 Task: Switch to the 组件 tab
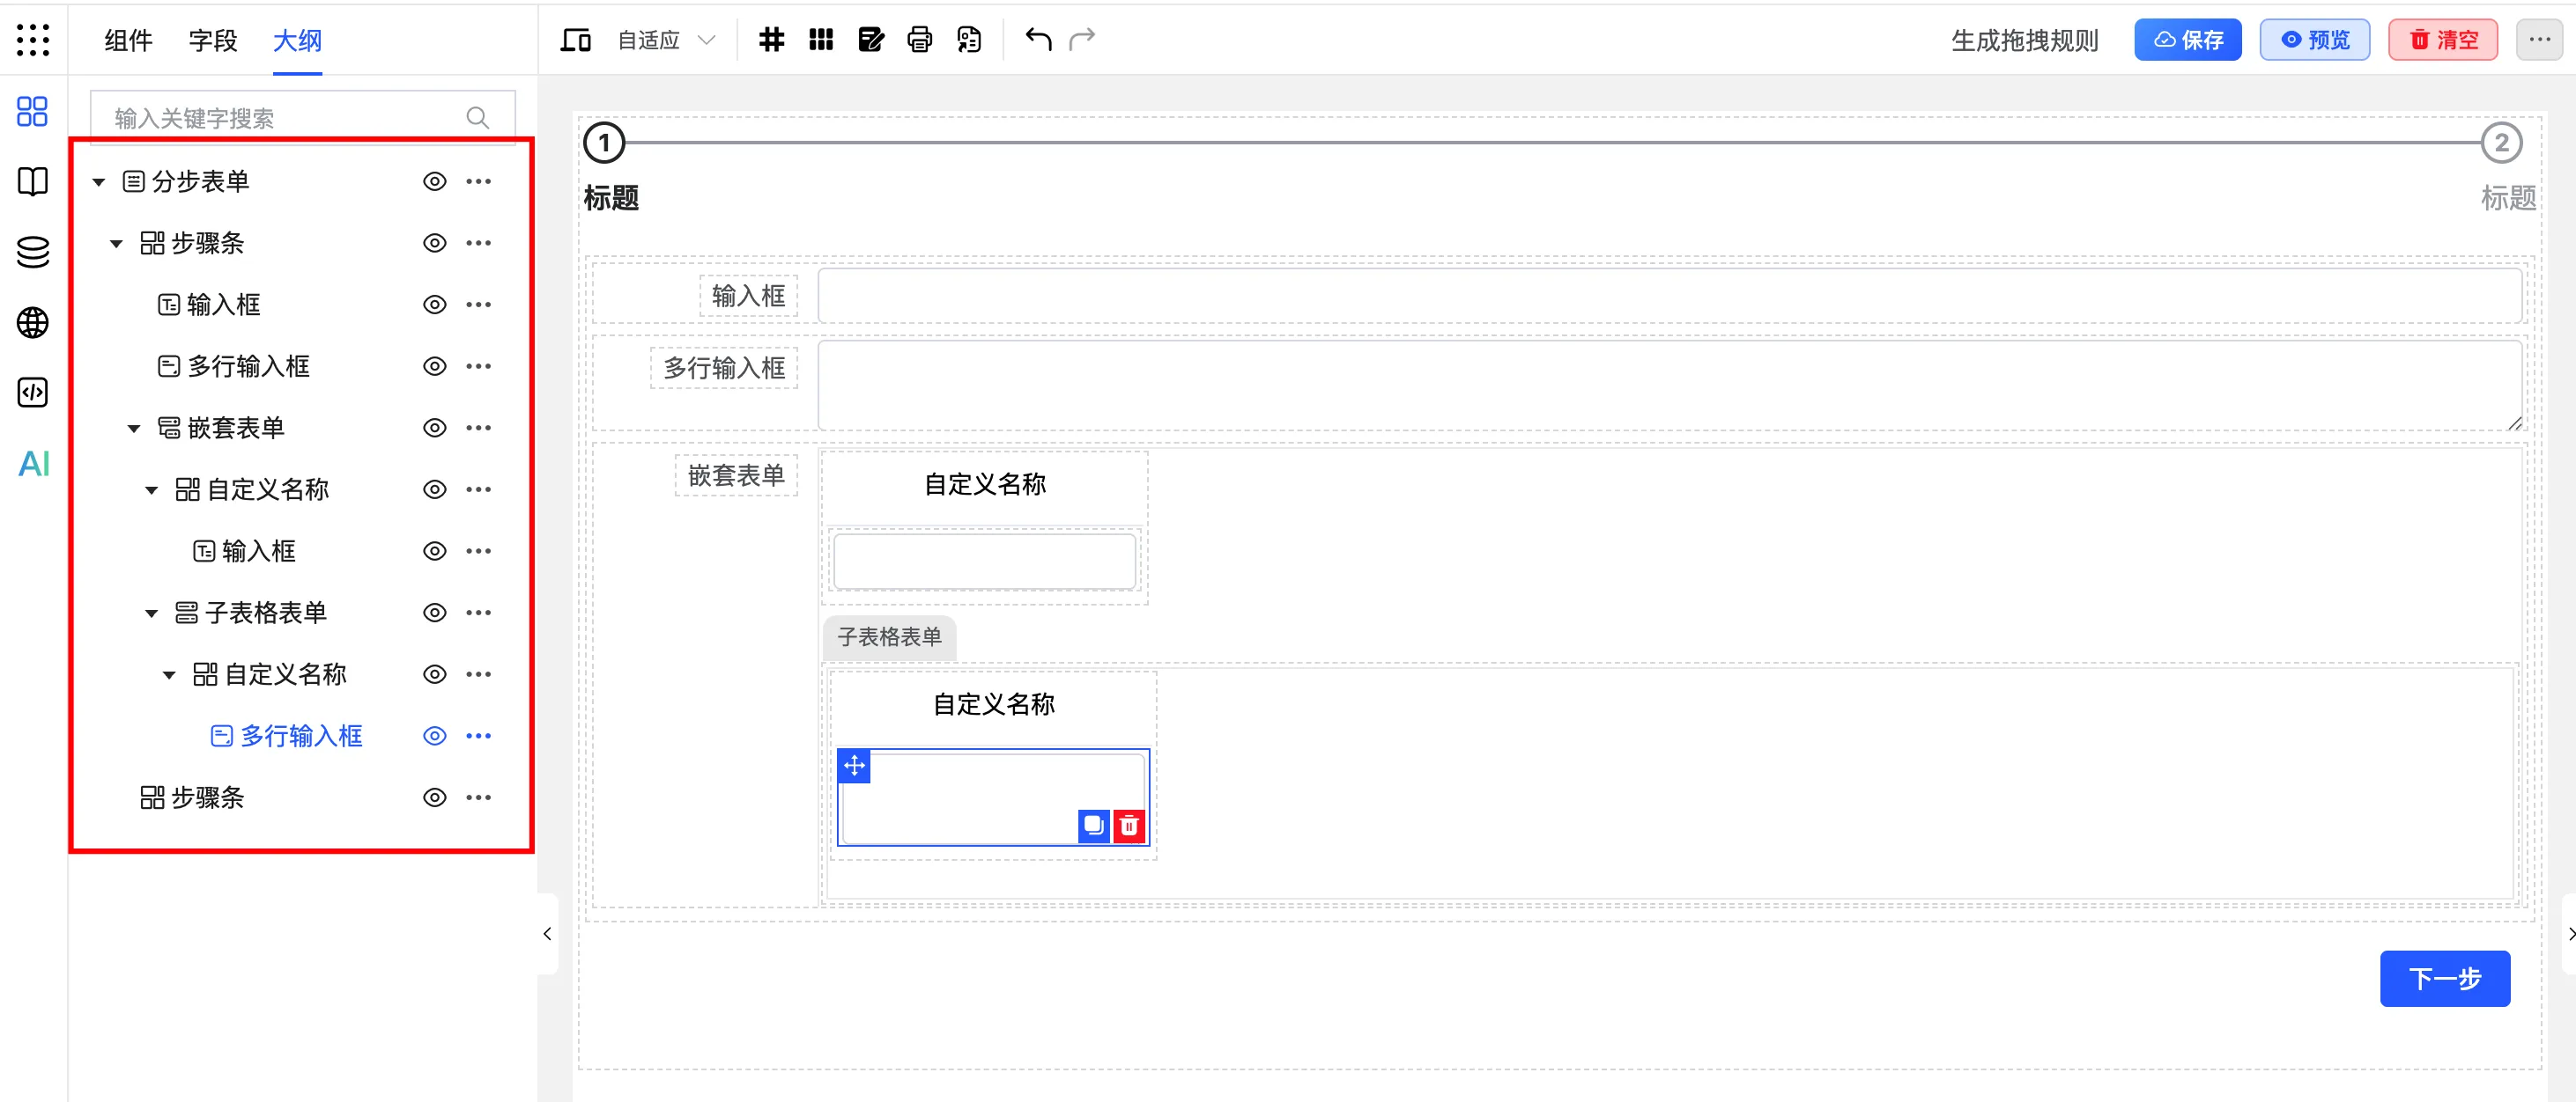tap(128, 40)
